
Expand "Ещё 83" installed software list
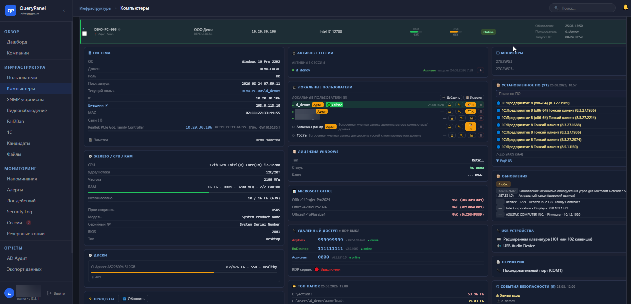pos(504,161)
